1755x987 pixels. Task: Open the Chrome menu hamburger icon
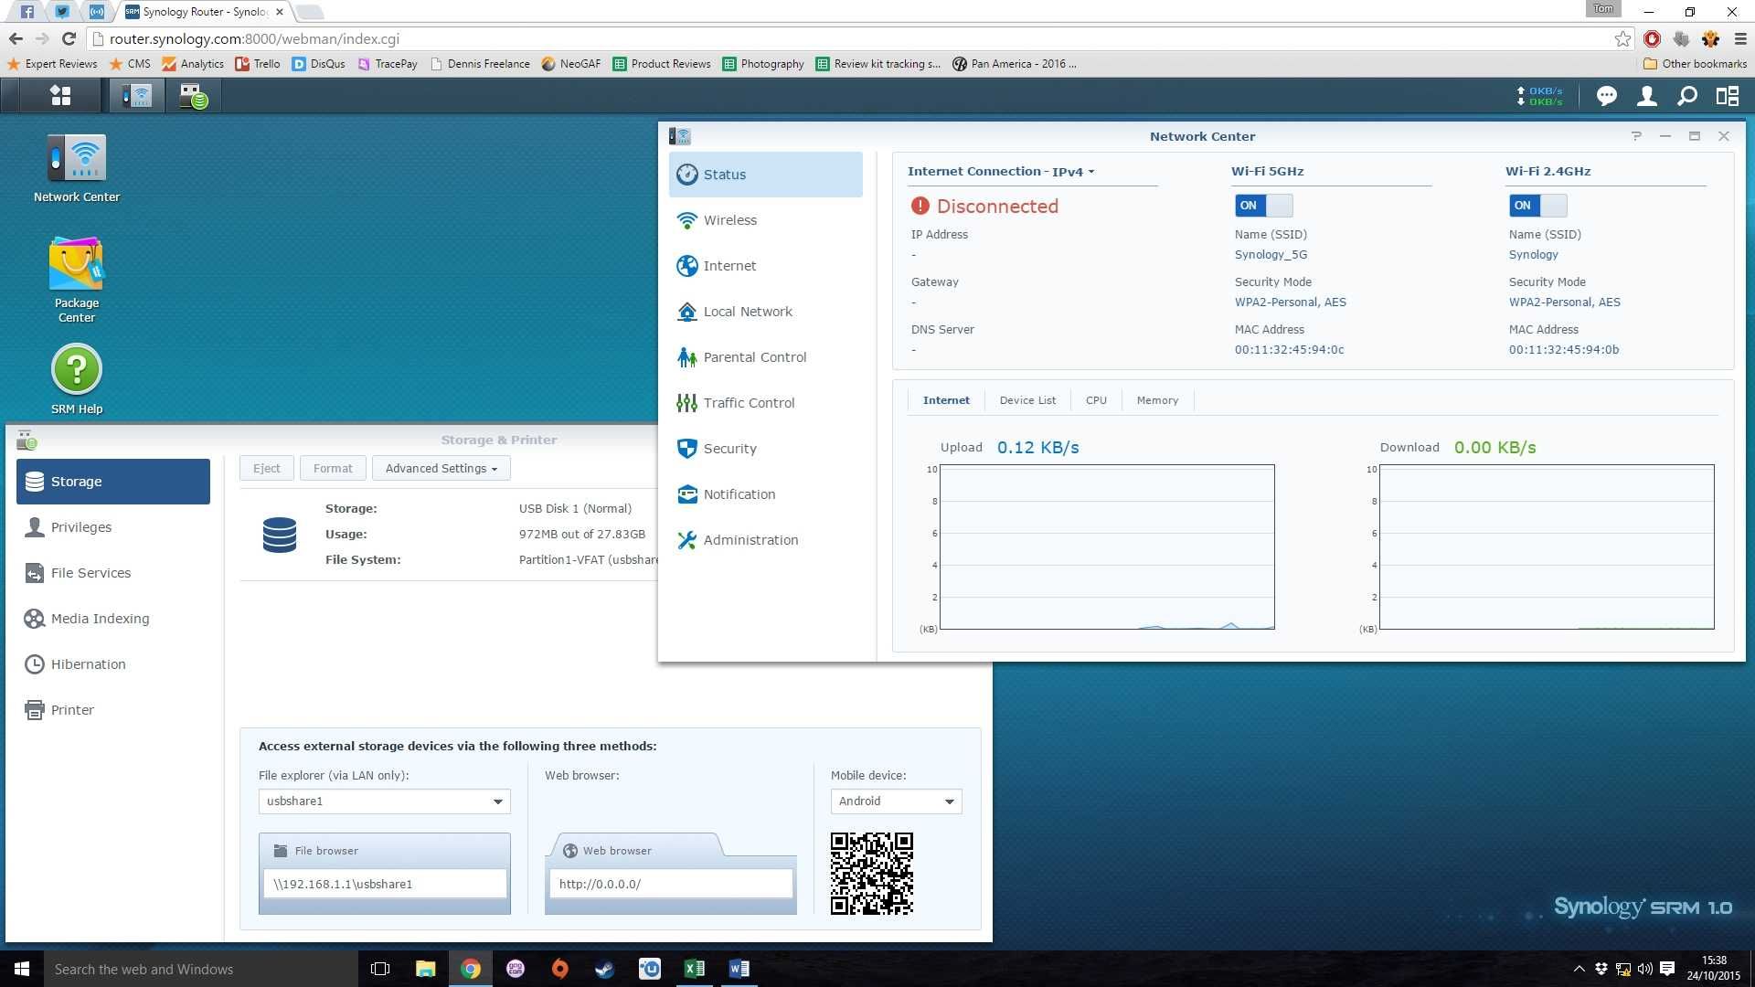(1739, 38)
